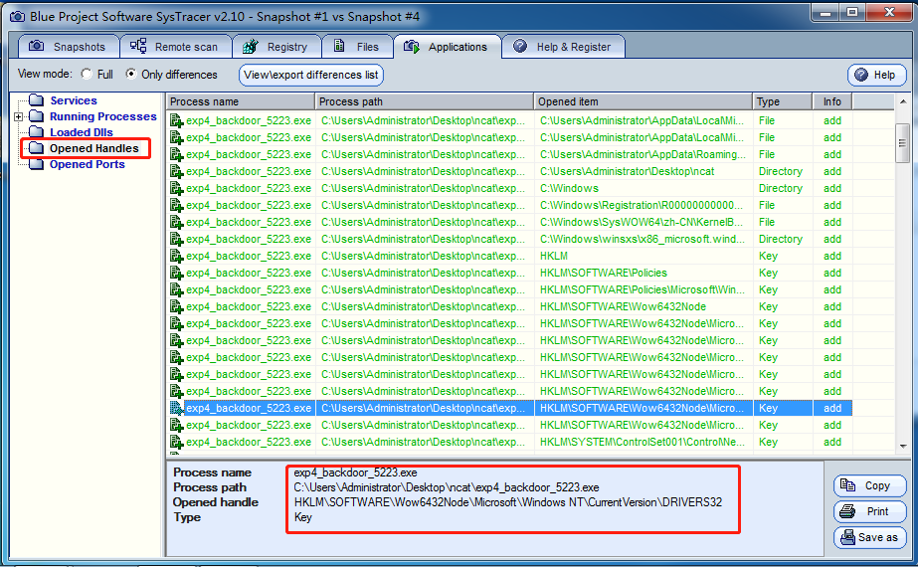Sort by Info column header
918x567 pixels.
[831, 101]
